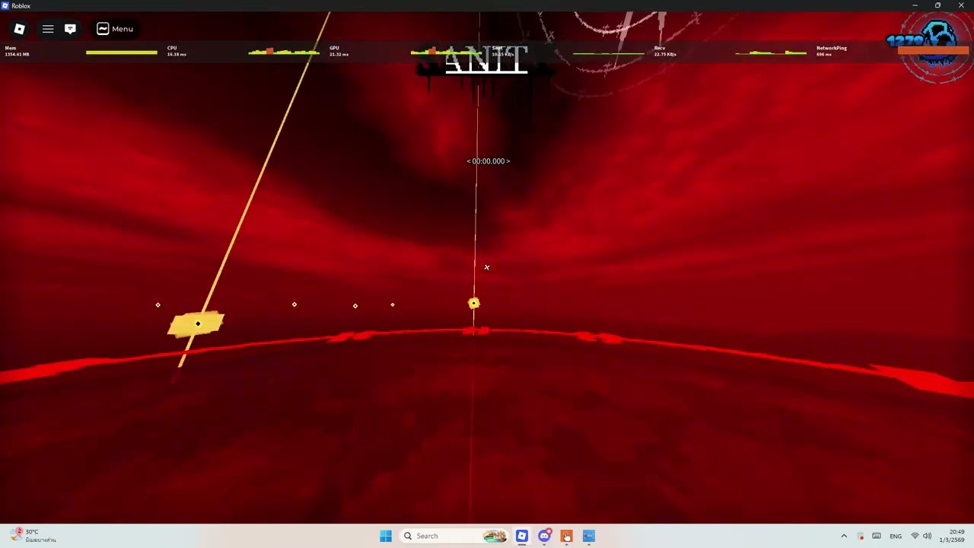Show hidden system tray icons
This screenshot has width=974, height=548.
(x=844, y=536)
